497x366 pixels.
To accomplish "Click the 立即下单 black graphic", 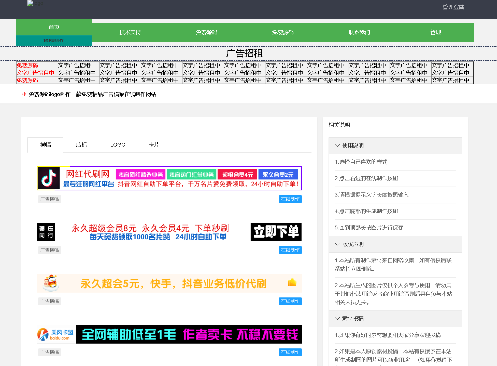I will pyautogui.click(x=276, y=232).
